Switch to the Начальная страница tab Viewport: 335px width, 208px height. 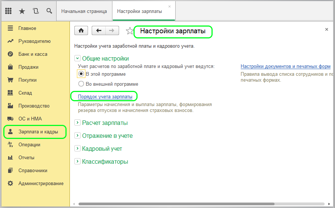point(84,11)
